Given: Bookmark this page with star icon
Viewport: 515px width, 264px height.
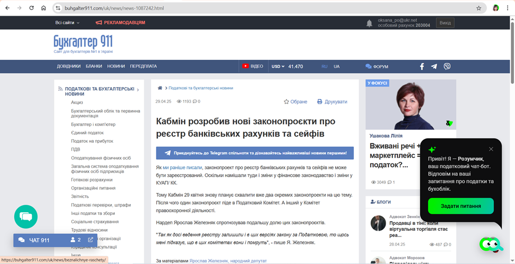Looking at the screenshot, I should (479, 8).
